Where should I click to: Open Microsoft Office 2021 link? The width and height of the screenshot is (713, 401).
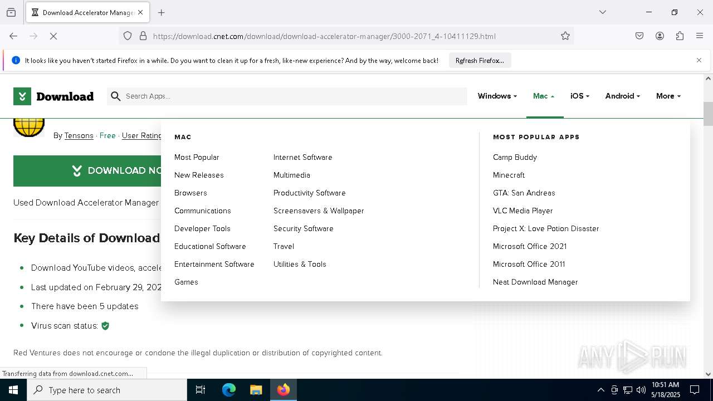pos(530,246)
